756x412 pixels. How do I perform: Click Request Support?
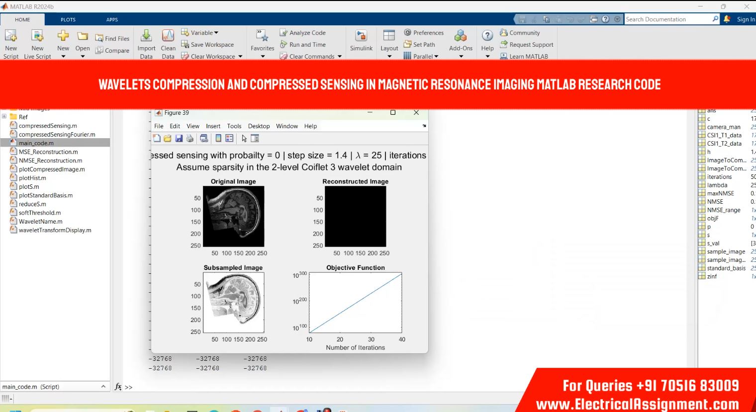click(527, 44)
